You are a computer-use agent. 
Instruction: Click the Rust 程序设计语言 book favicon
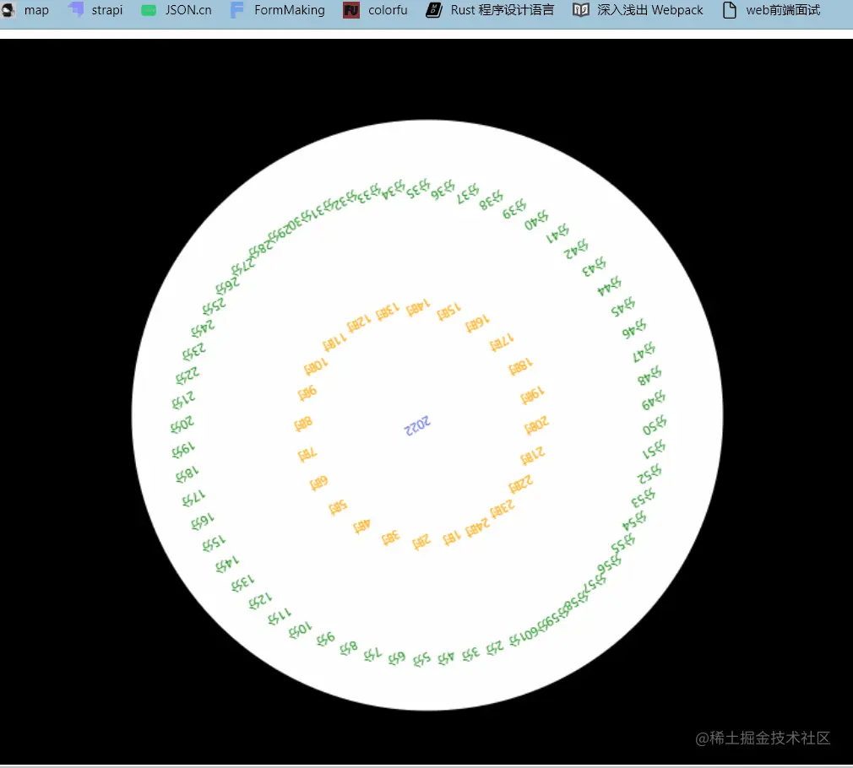point(433,10)
